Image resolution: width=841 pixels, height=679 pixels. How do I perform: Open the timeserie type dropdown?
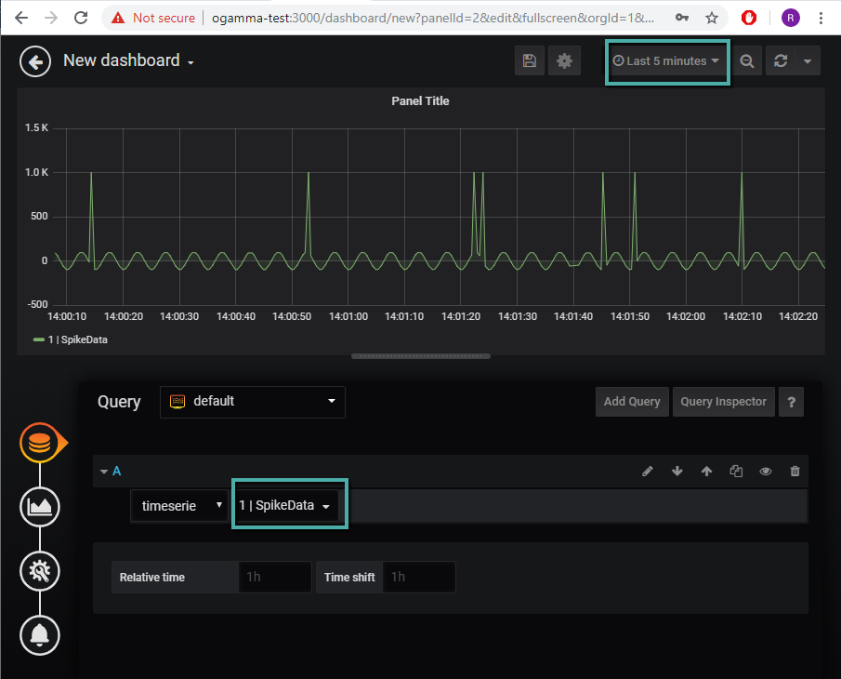(179, 506)
